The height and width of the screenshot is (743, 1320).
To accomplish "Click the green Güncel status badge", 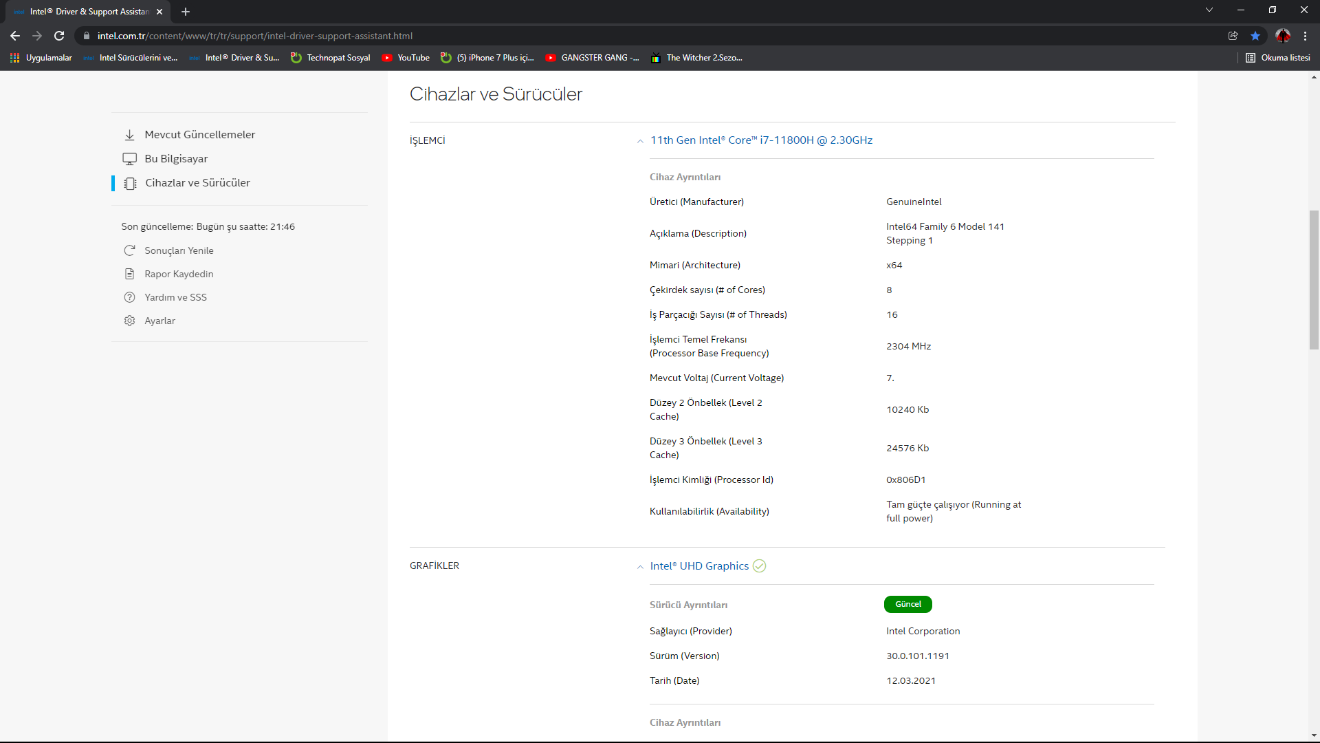I will click(x=907, y=604).
